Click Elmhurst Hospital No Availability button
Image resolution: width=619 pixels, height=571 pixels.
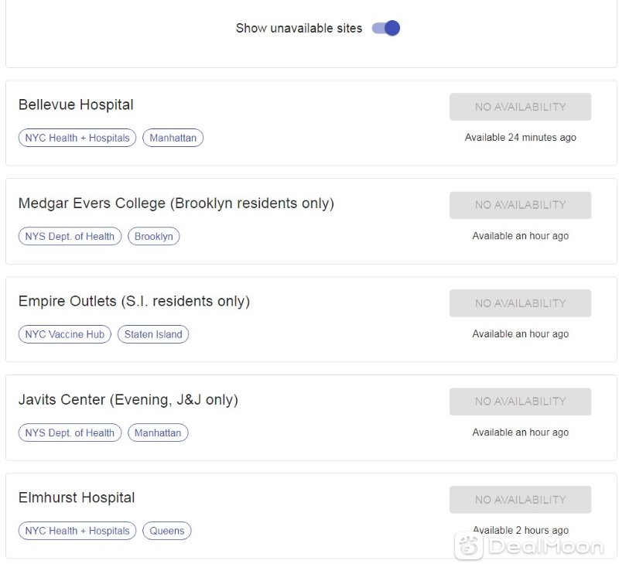(x=520, y=500)
